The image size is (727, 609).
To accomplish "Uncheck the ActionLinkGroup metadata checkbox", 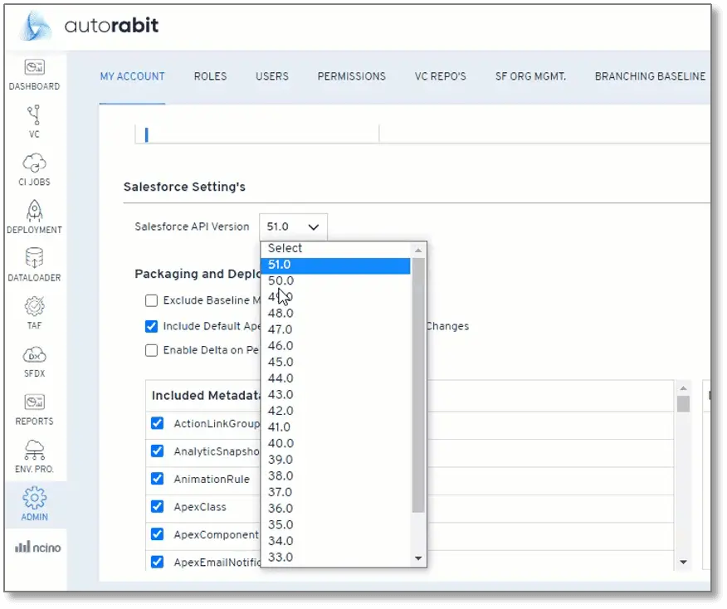I will click(157, 423).
